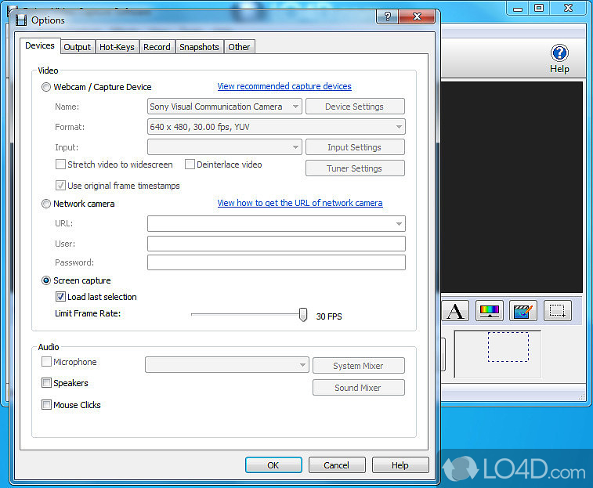593x488 pixels.
Task: Click the Help button at the dialog bottom
Action: tap(400, 465)
